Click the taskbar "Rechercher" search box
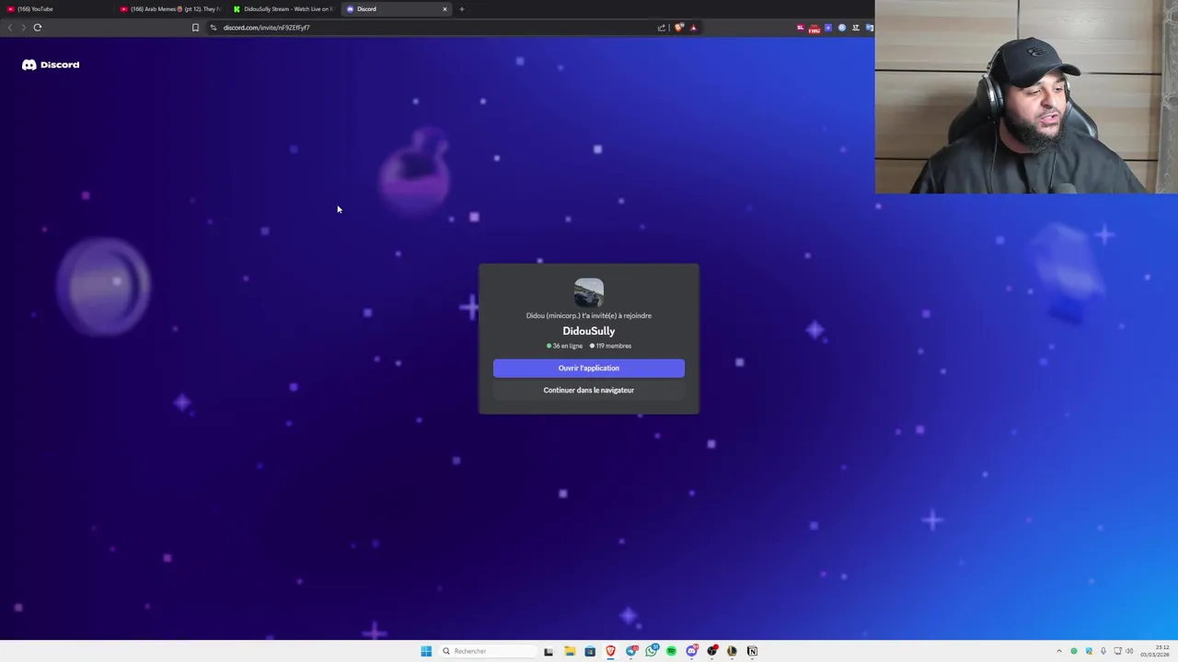Screen dimensions: 1178x662 pos(488,651)
